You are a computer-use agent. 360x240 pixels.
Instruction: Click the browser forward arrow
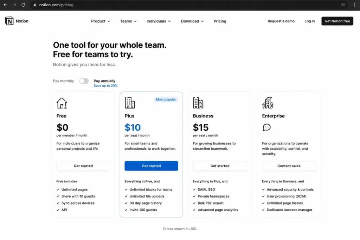(x=14, y=5)
